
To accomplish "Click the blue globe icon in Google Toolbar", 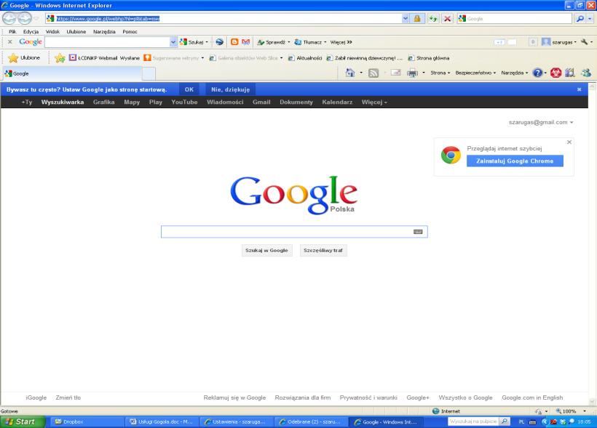I will (x=219, y=42).
